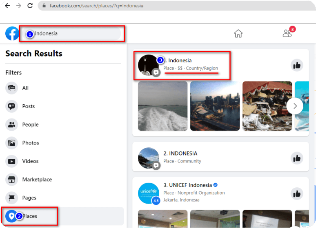Image resolution: width=316 pixels, height=228 pixels.
Task: Open the 2. INDONESIA result title
Action: (x=180, y=153)
